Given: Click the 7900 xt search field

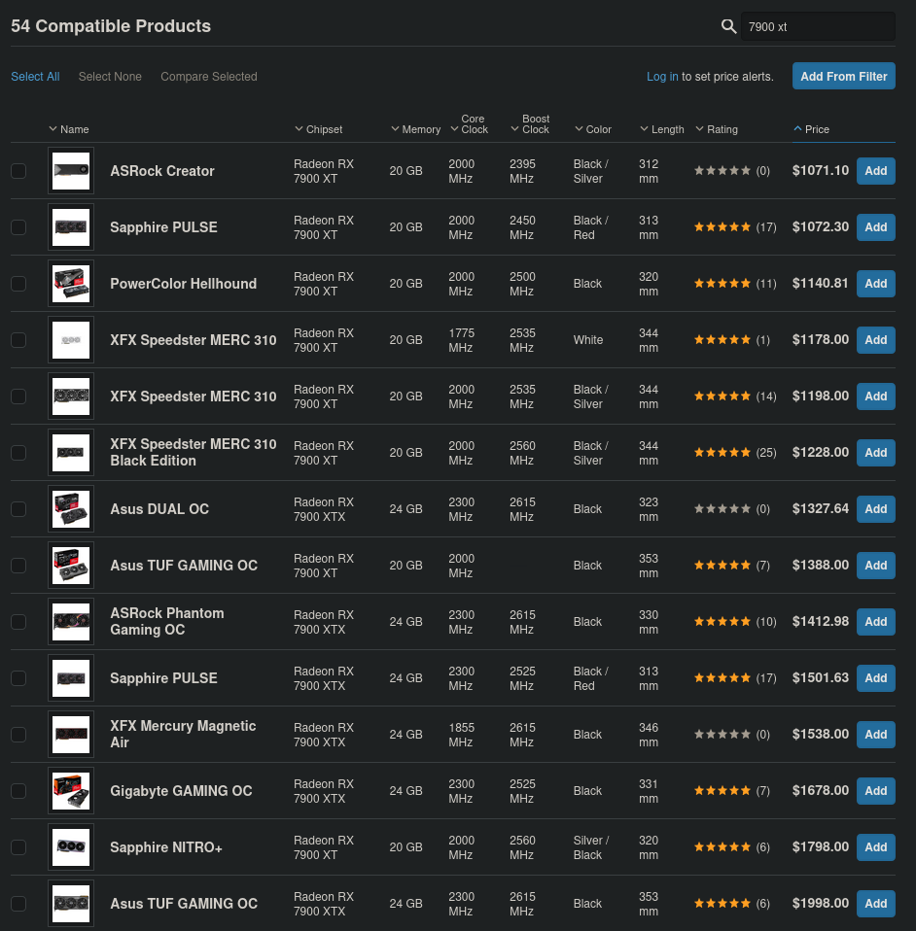Looking at the screenshot, I should [x=818, y=26].
